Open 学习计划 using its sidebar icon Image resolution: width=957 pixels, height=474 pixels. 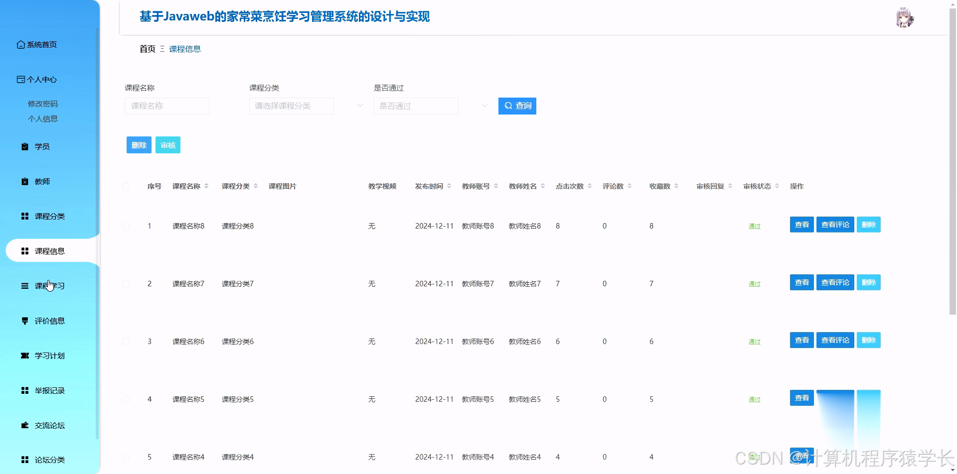24,355
